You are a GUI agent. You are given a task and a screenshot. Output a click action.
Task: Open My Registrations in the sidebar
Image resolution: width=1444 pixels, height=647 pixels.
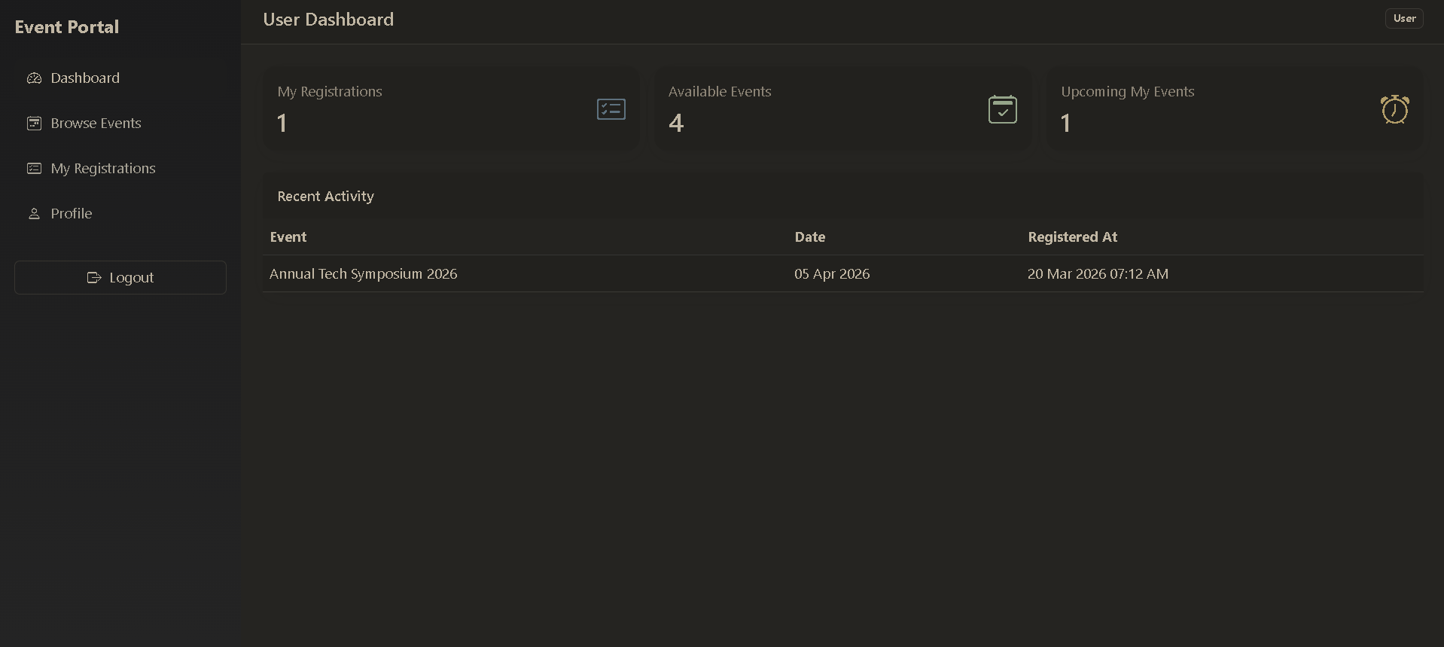click(120, 169)
